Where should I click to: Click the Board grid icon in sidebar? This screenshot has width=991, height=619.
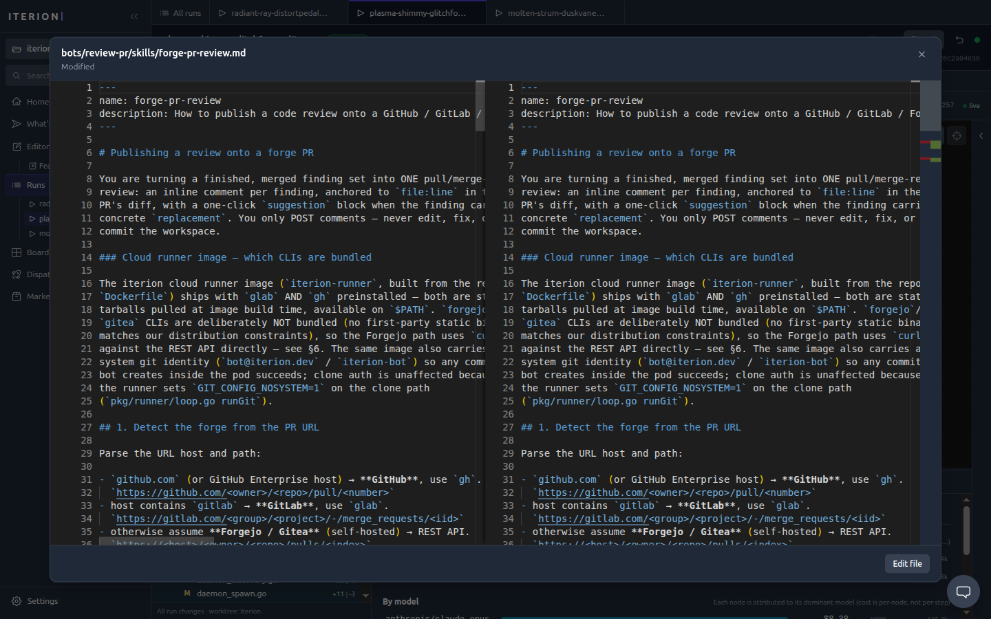[17, 252]
